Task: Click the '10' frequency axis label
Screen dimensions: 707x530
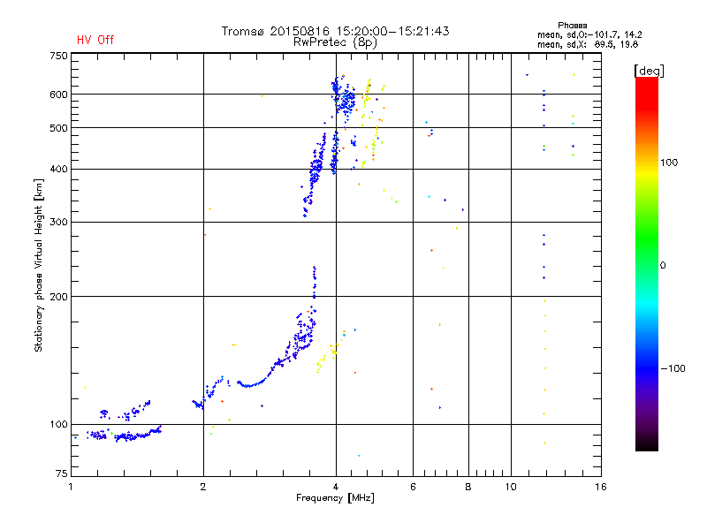Action: click(511, 487)
